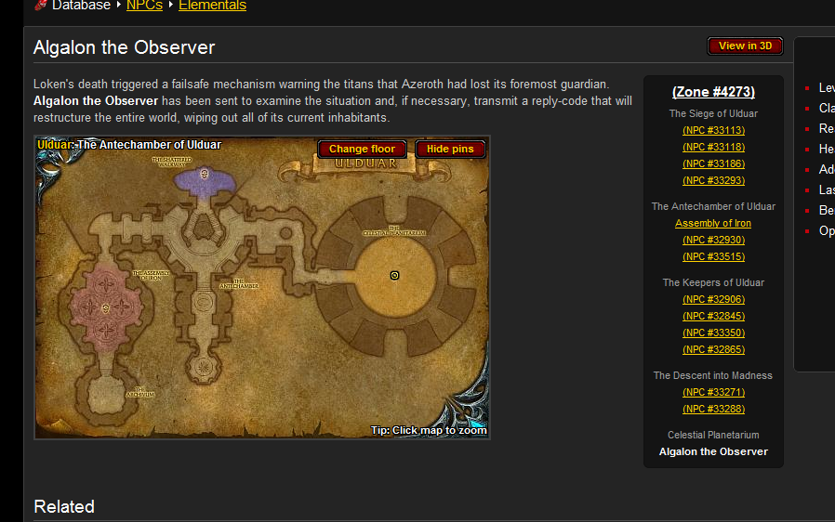Open the View in 3D viewer

point(745,46)
